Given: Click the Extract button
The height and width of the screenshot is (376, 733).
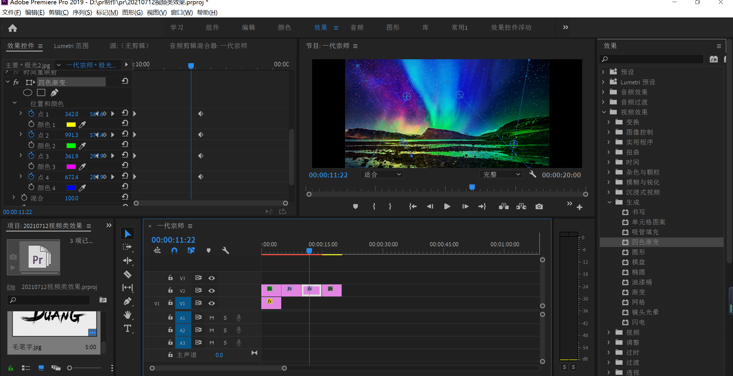Looking at the screenshot, I should [521, 207].
